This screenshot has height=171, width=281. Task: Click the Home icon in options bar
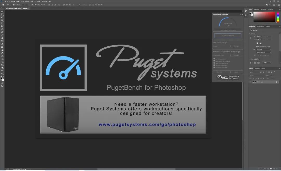tap(3, 5)
